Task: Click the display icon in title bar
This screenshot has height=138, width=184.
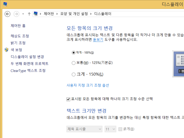Action: click(x=5, y=5)
